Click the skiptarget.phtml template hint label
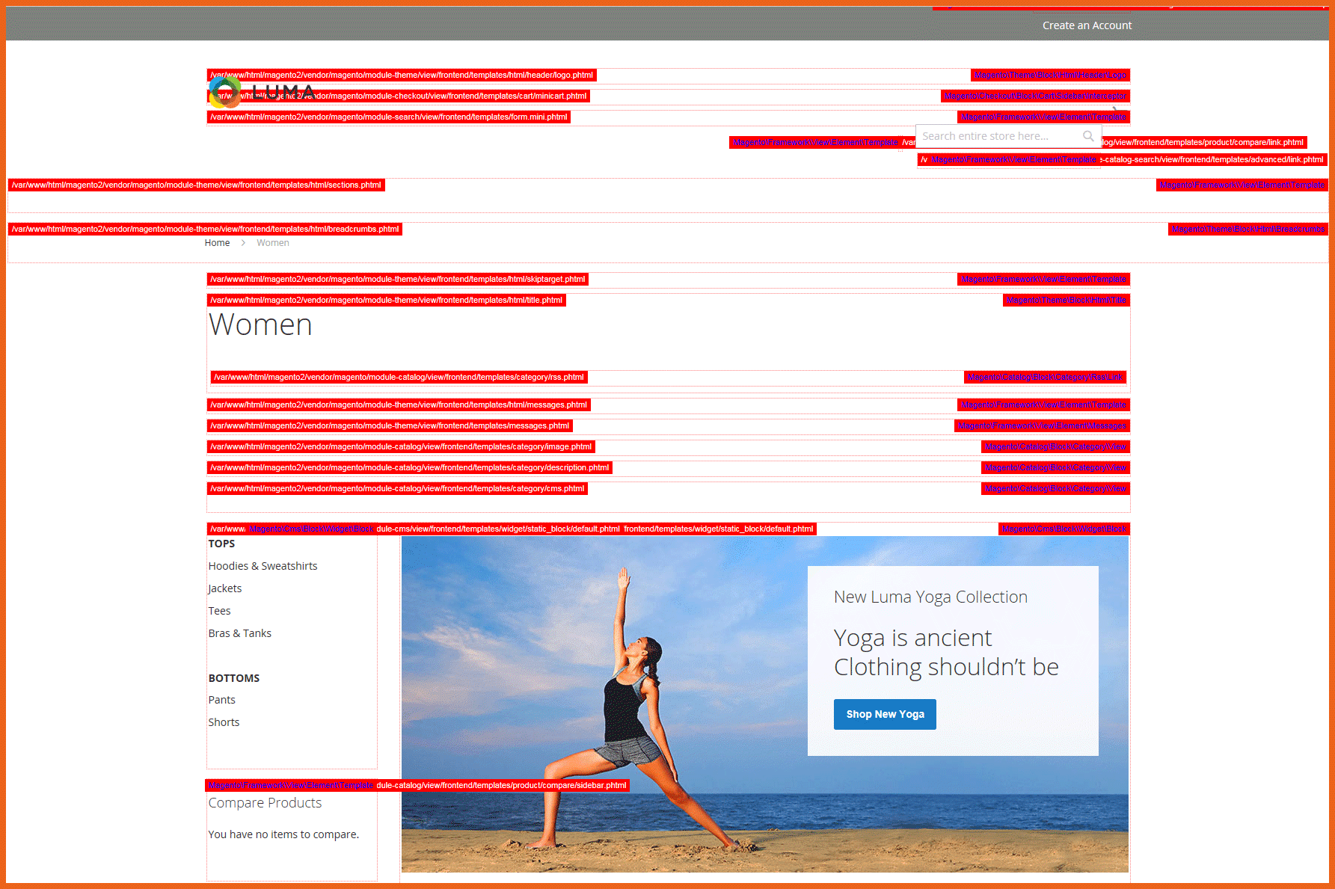 pyautogui.click(x=398, y=279)
